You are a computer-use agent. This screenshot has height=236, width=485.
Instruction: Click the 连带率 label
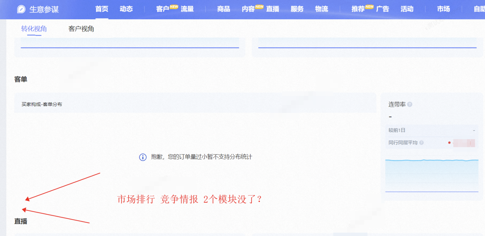(x=397, y=104)
